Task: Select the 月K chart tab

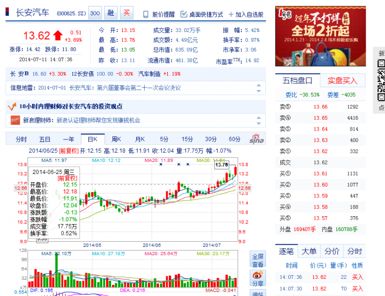Action: (x=140, y=139)
